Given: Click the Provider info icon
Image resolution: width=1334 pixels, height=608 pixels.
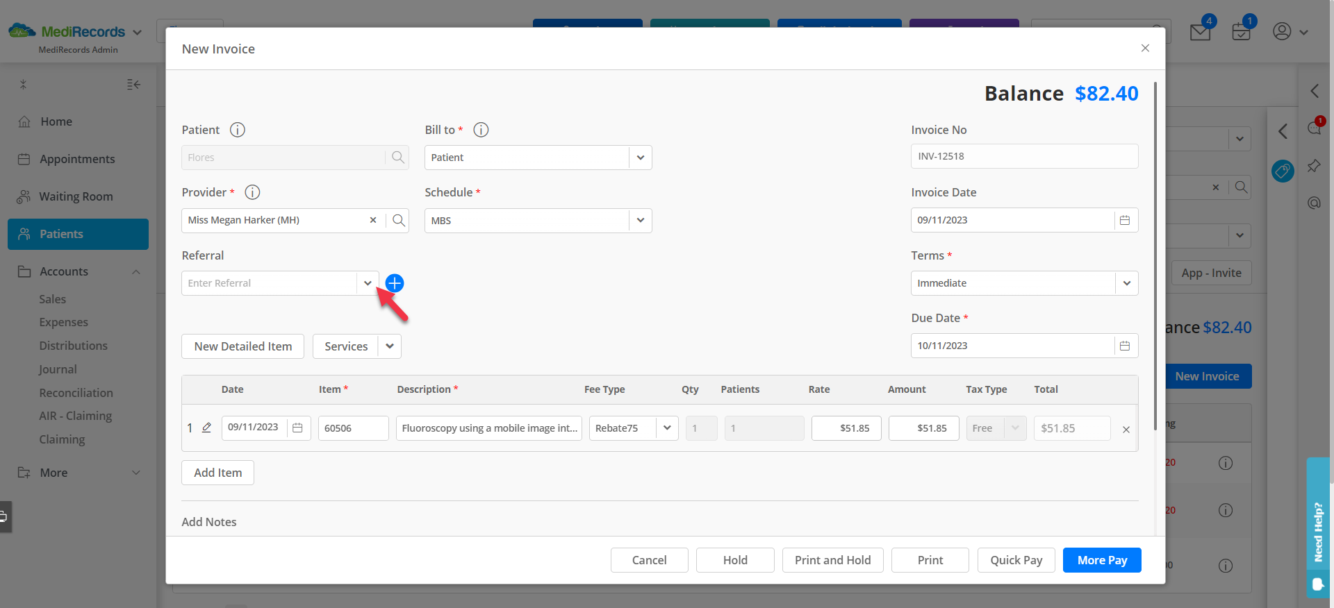Looking at the screenshot, I should click(252, 192).
